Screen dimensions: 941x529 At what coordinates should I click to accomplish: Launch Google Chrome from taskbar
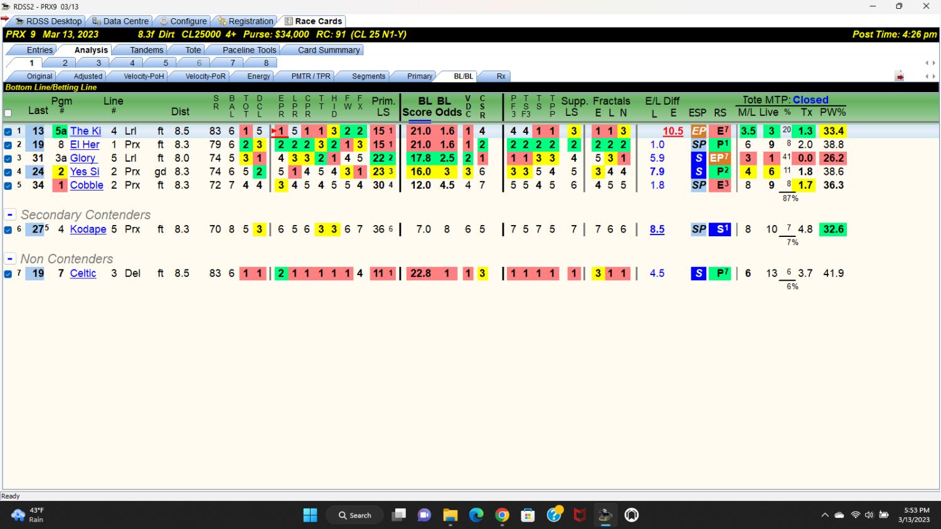502,515
